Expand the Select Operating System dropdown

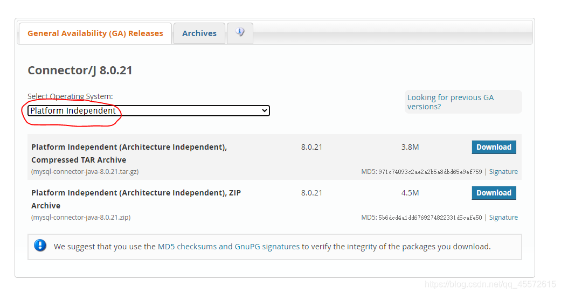click(149, 110)
